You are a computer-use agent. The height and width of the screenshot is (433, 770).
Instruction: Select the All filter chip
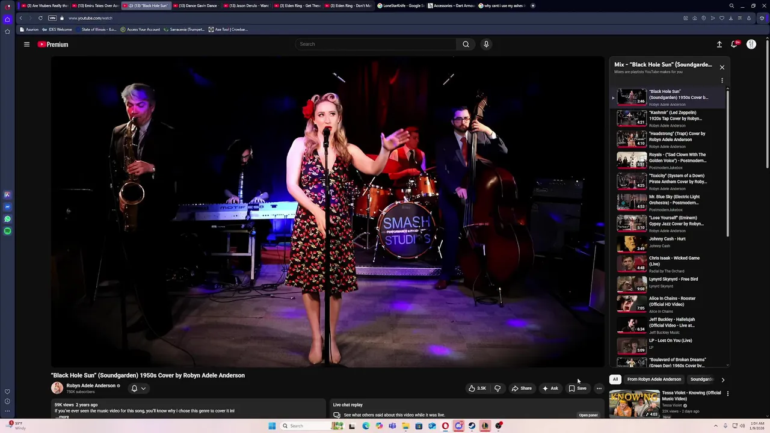[x=615, y=379]
